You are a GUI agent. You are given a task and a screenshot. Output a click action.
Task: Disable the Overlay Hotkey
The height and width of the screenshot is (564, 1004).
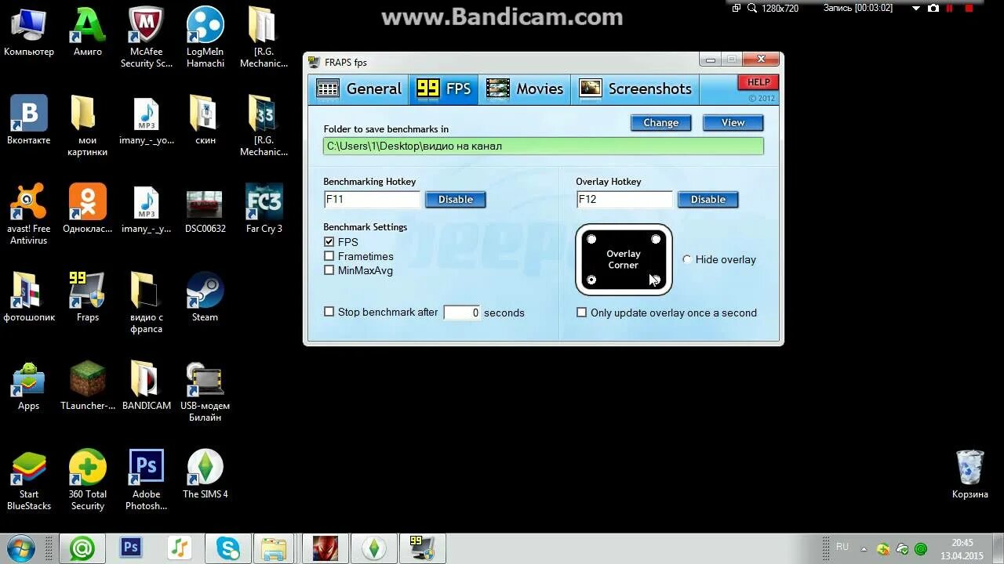point(708,200)
